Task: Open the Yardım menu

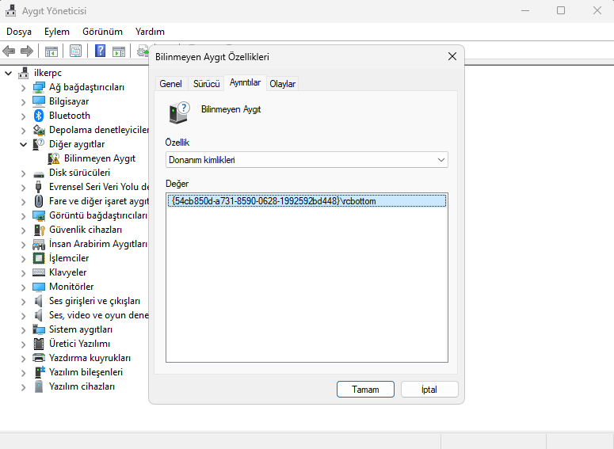Action: (150, 32)
